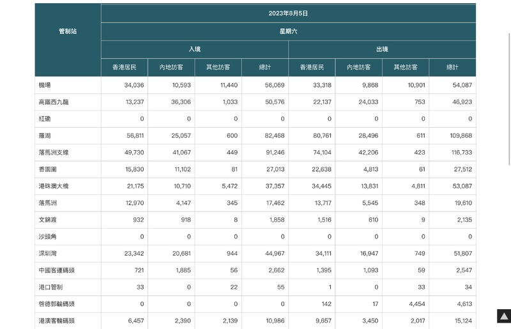This screenshot has width=511, height=329.
Task: Click the 落馬洲 row label
Action: [47, 203]
